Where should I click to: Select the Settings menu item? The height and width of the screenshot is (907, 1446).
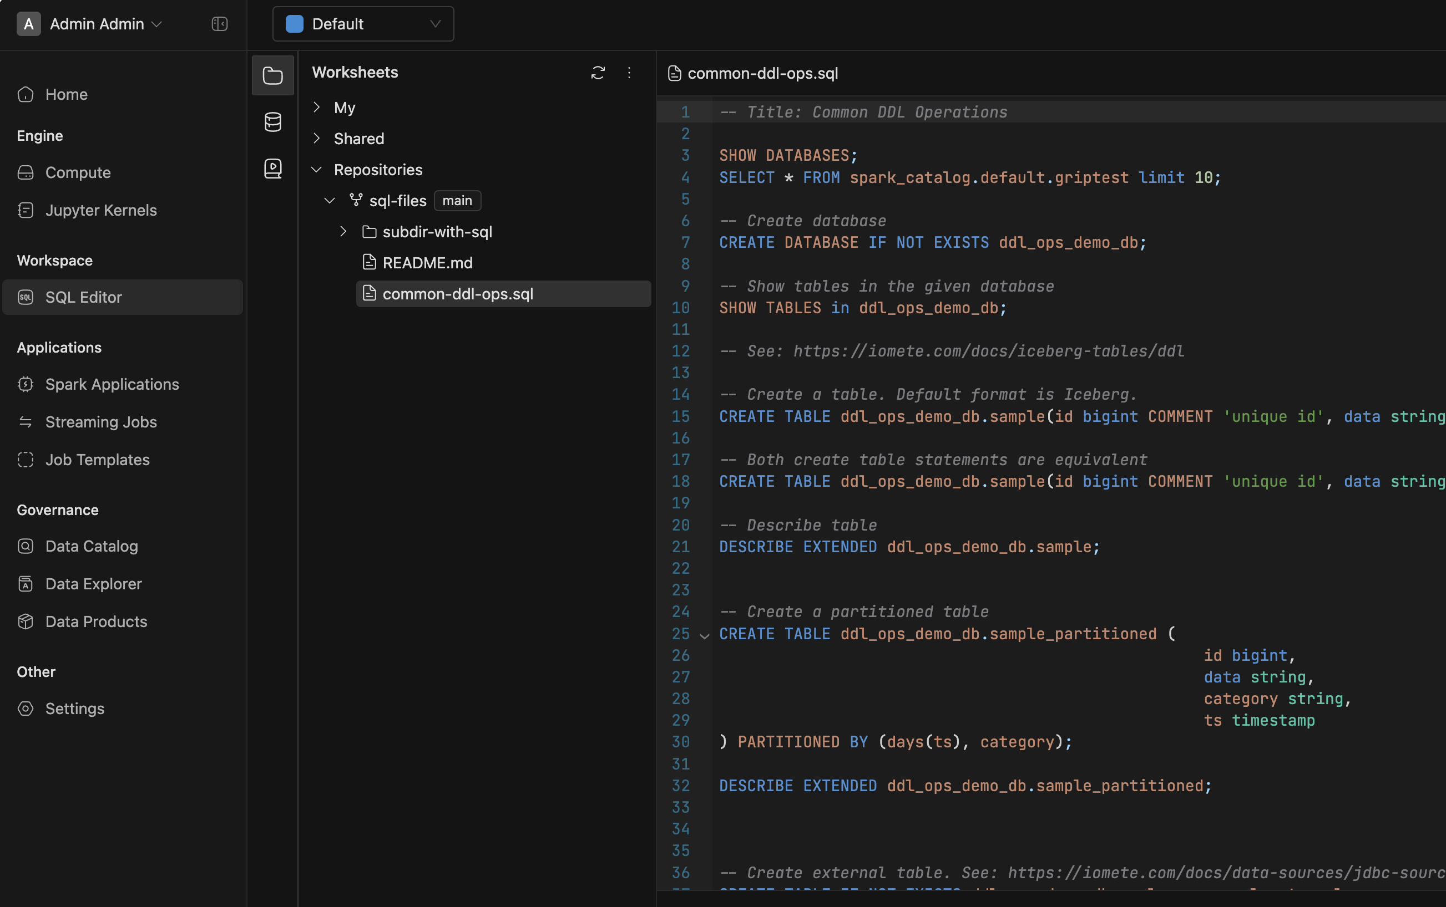75,709
